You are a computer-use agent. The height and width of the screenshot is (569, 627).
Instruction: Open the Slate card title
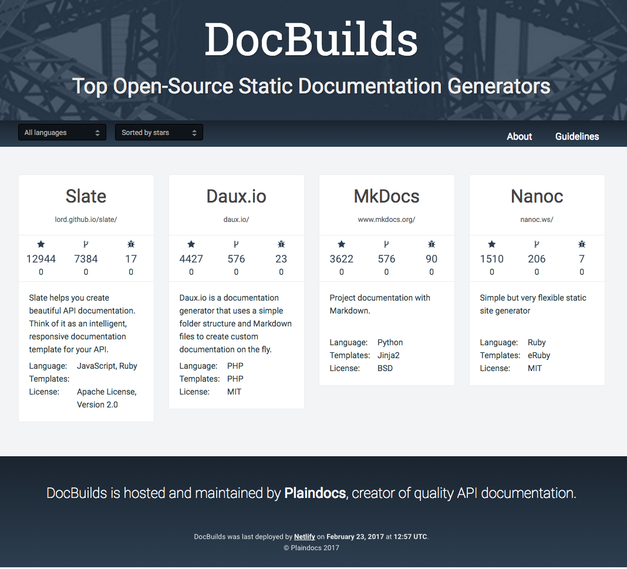(86, 196)
